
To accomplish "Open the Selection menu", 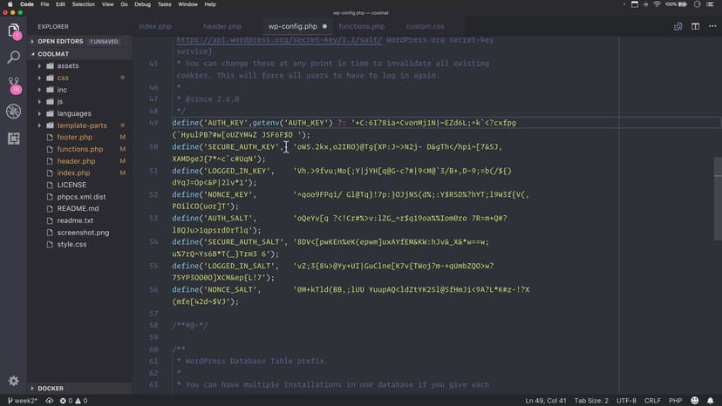I will click(x=84, y=4).
